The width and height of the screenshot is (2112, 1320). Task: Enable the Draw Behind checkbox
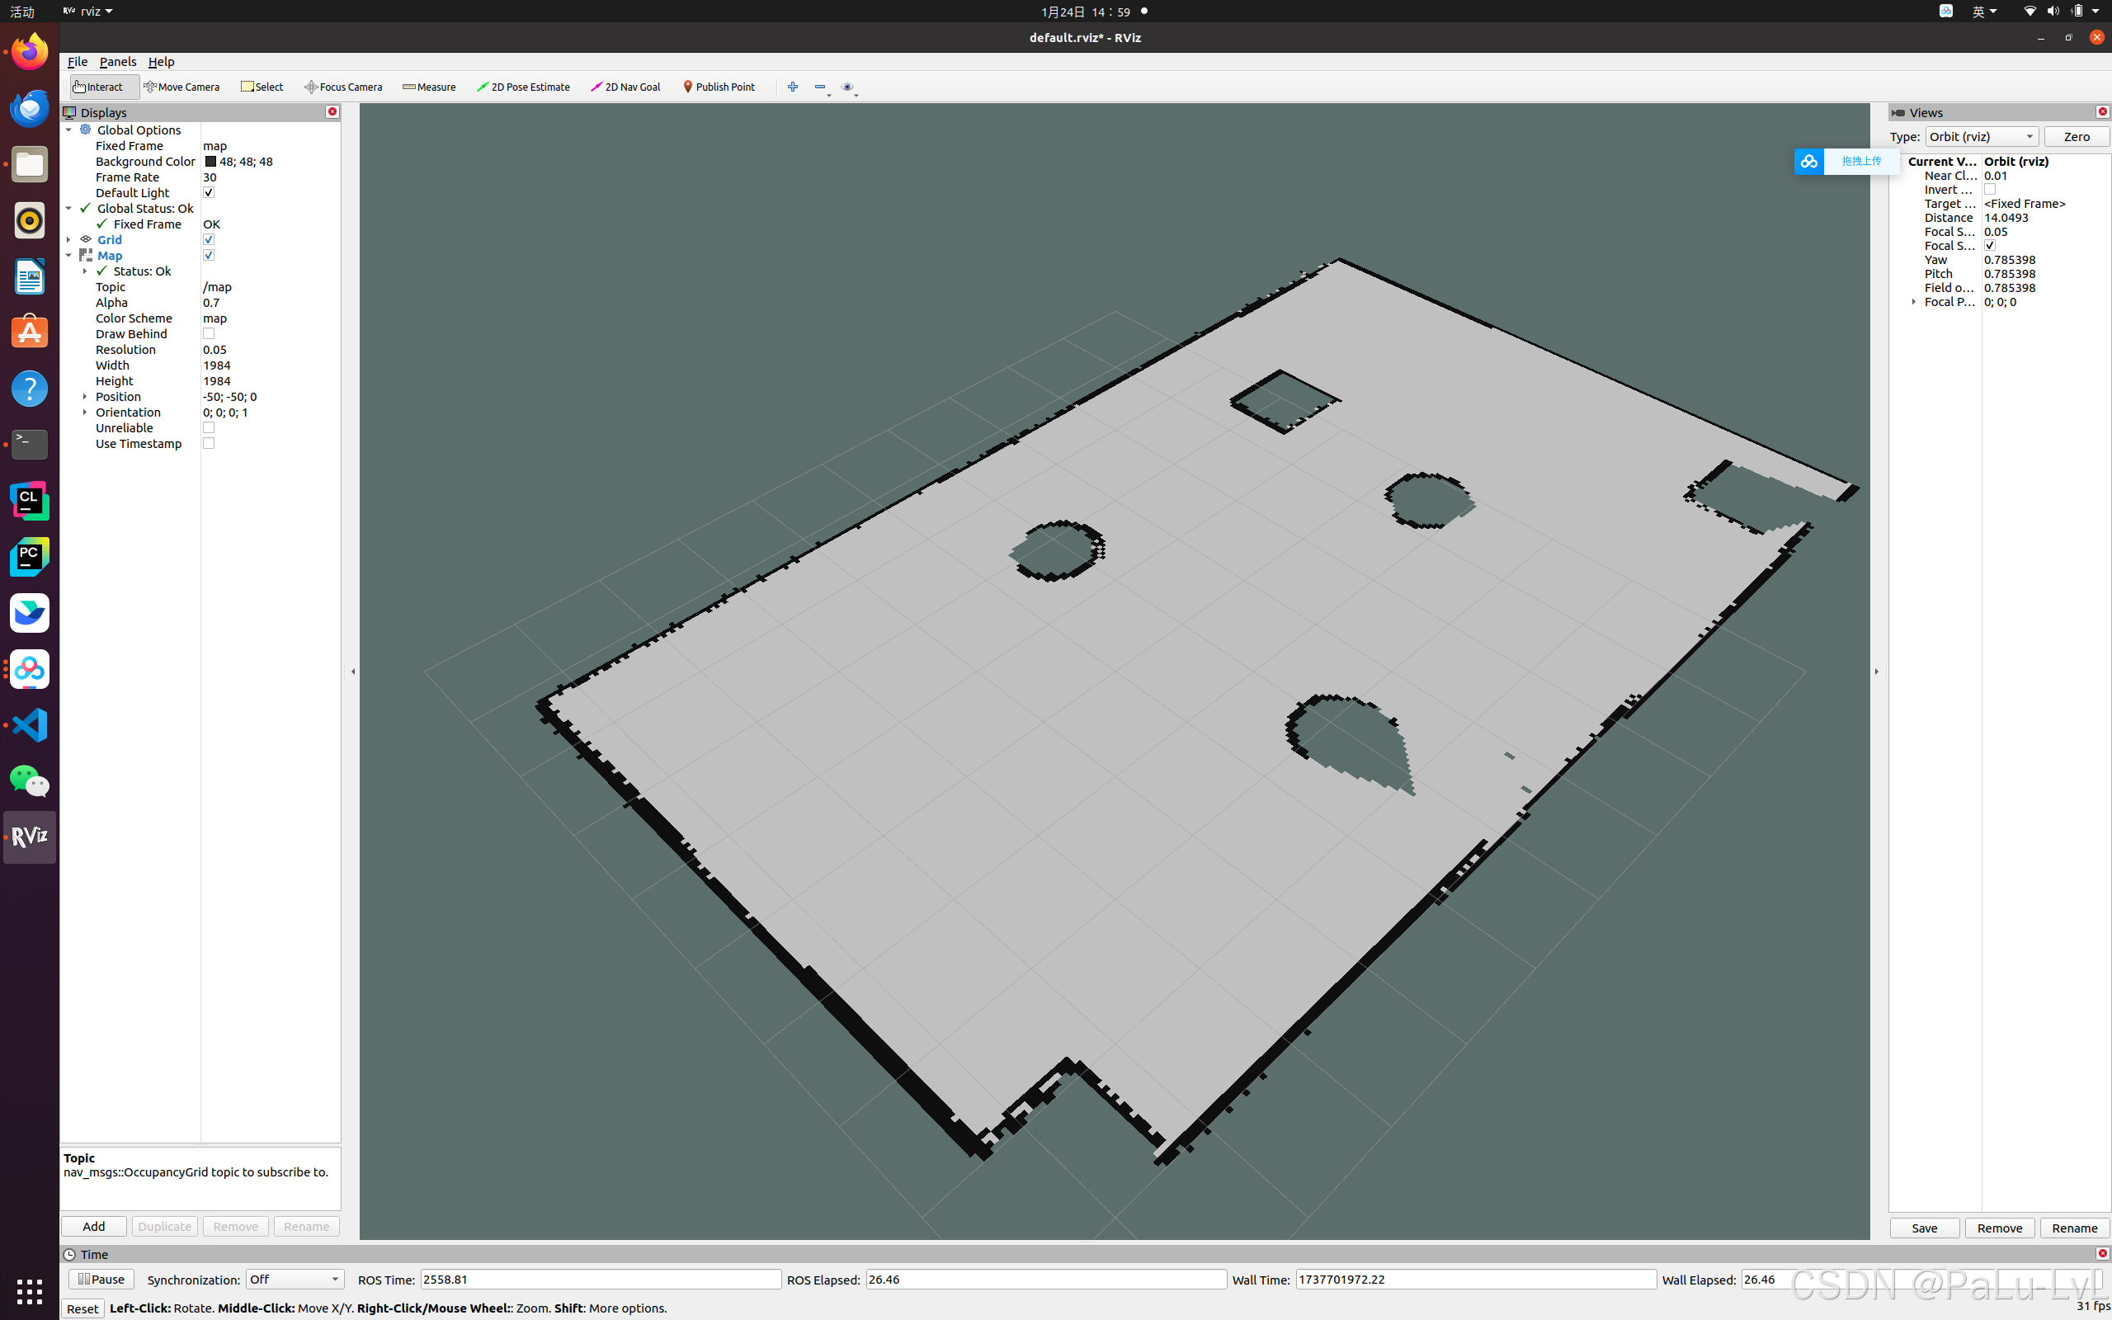209,333
